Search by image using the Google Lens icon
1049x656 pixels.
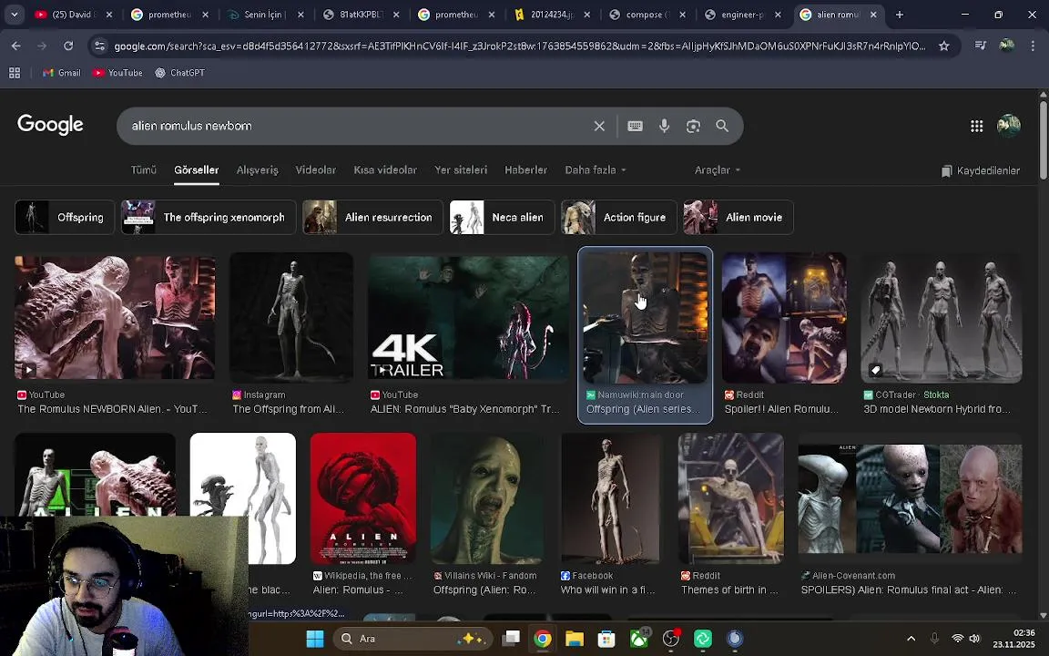point(693,126)
